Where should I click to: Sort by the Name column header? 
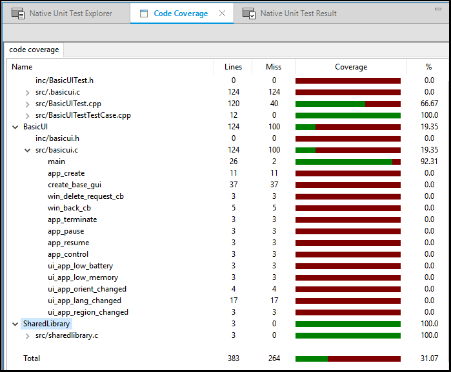22,67
